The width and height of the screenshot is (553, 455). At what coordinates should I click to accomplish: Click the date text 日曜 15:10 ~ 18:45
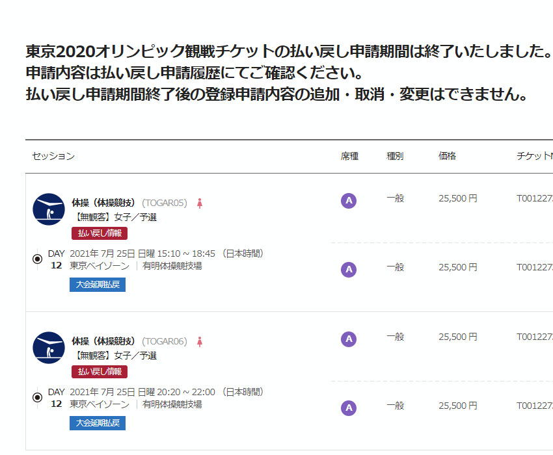176,253
